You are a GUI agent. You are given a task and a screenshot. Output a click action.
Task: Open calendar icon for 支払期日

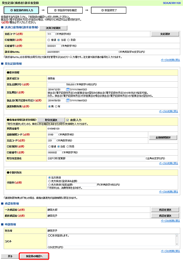[68, 90]
